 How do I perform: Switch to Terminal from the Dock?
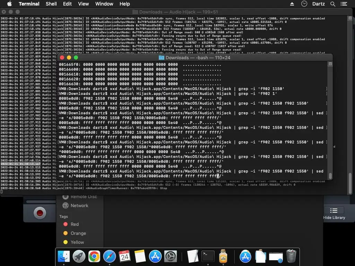[x=208, y=257]
